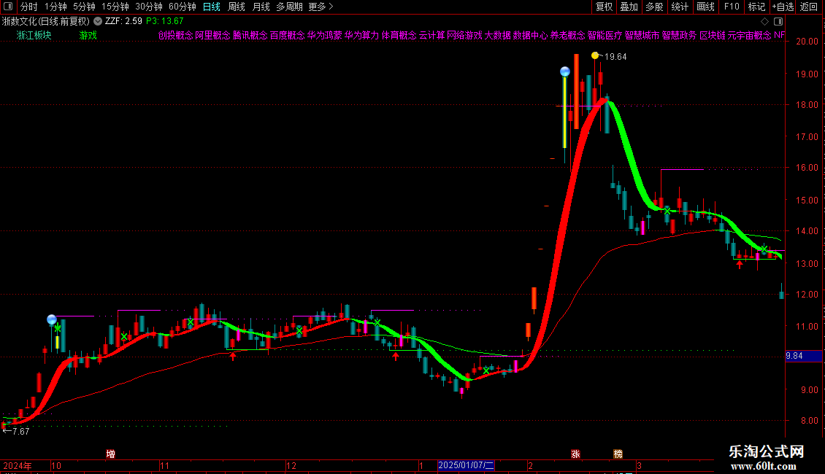Viewport: 825px width, 474px height.
Task: Open the 华为算力 concept tag
Action: [x=362, y=35]
